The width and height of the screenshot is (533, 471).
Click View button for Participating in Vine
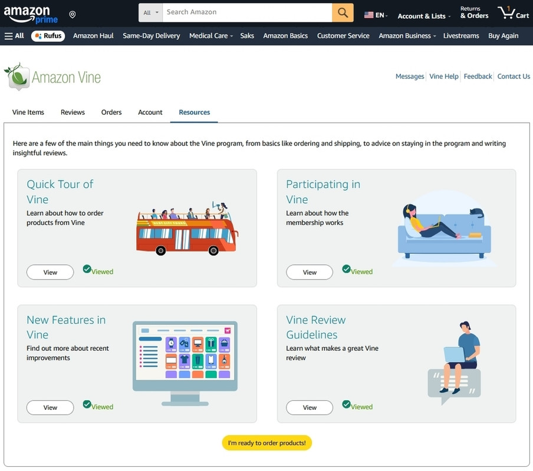pos(310,272)
